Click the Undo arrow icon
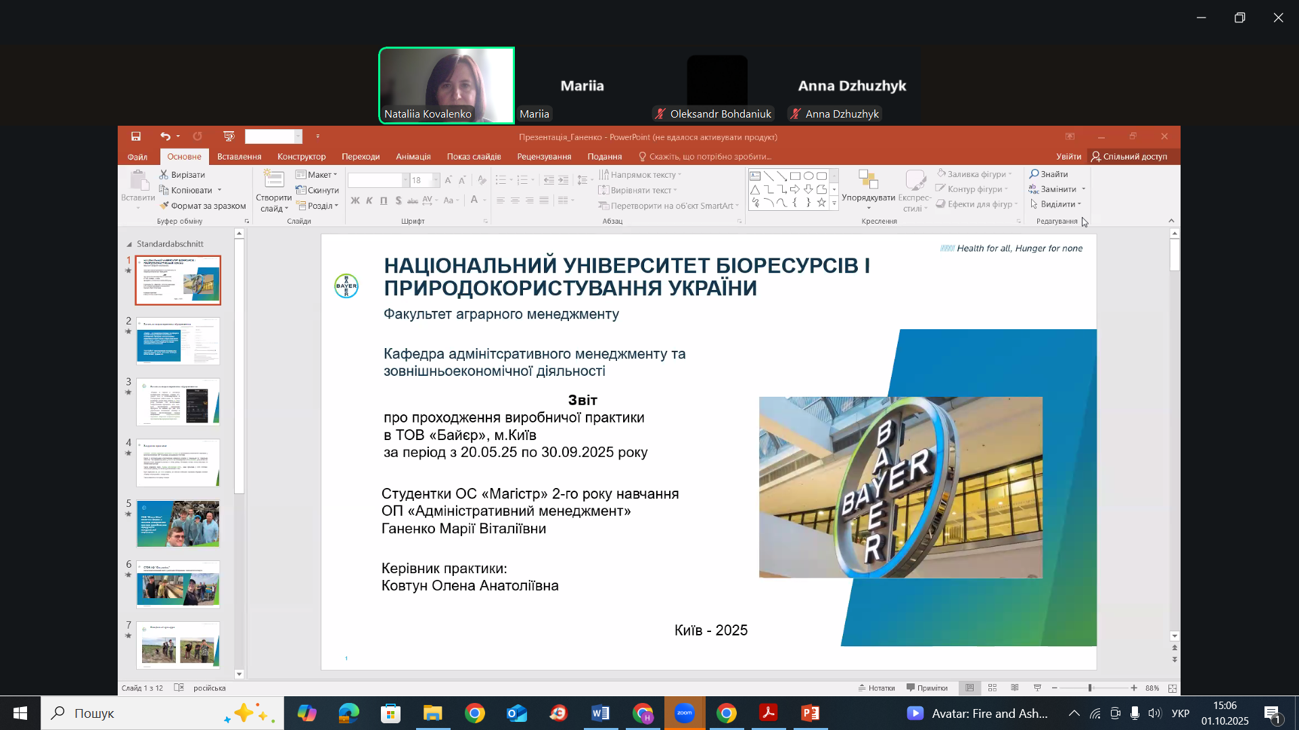This screenshot has width=1299, height=730. coord(165,137)
